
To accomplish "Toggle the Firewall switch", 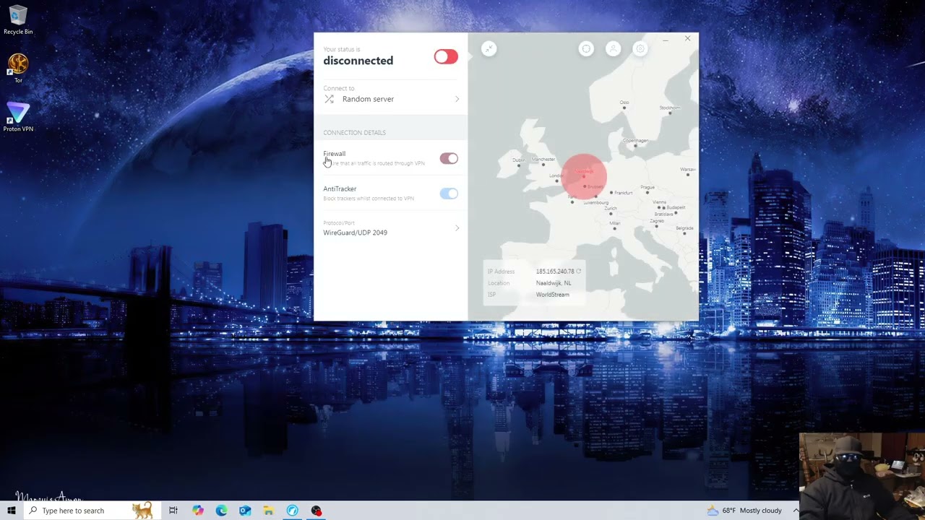I will (449, 158).
